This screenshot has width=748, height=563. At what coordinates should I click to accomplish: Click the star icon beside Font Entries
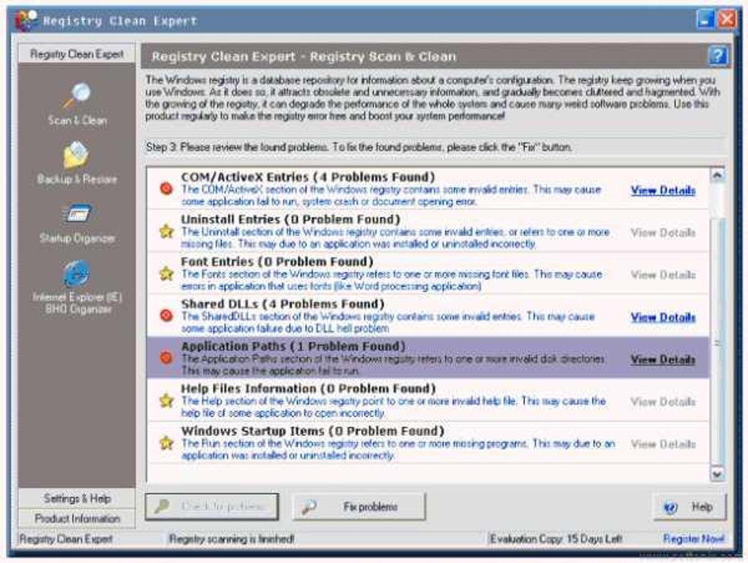tap(166, 273)
